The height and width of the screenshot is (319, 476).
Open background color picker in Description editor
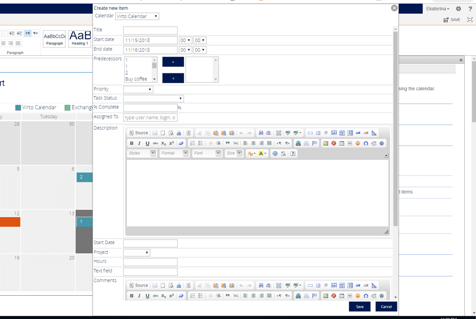tap(262, 153)
